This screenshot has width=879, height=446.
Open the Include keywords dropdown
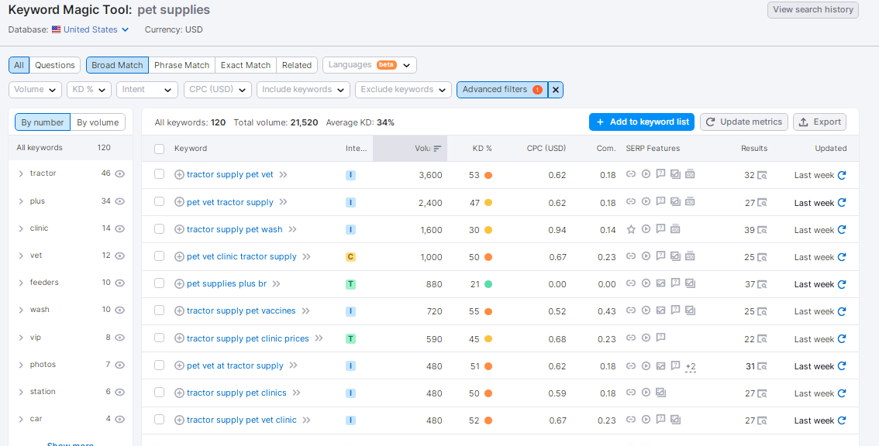pos(303,90)
